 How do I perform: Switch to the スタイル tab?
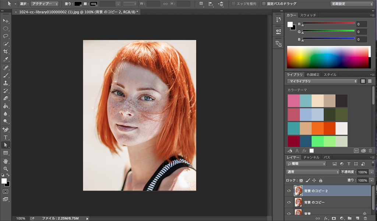pos(330,75)
